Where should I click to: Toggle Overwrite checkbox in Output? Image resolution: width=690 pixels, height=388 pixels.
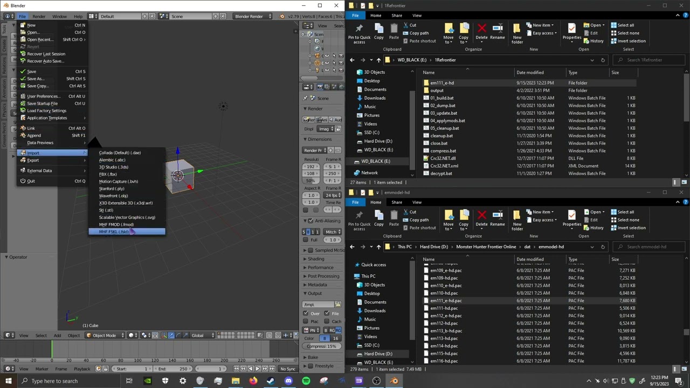point(306,314)
